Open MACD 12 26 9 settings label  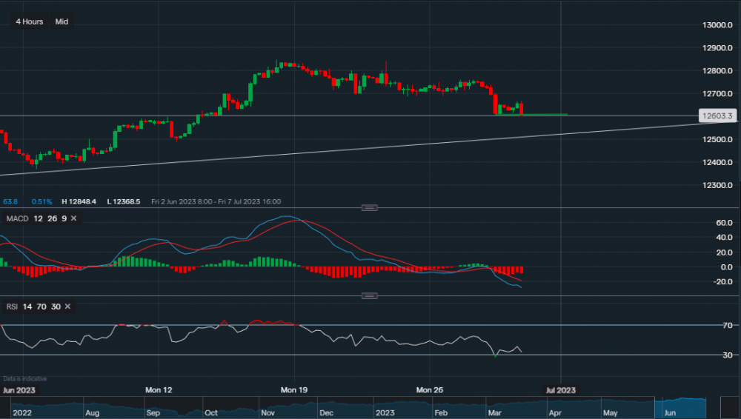(36, 218)
